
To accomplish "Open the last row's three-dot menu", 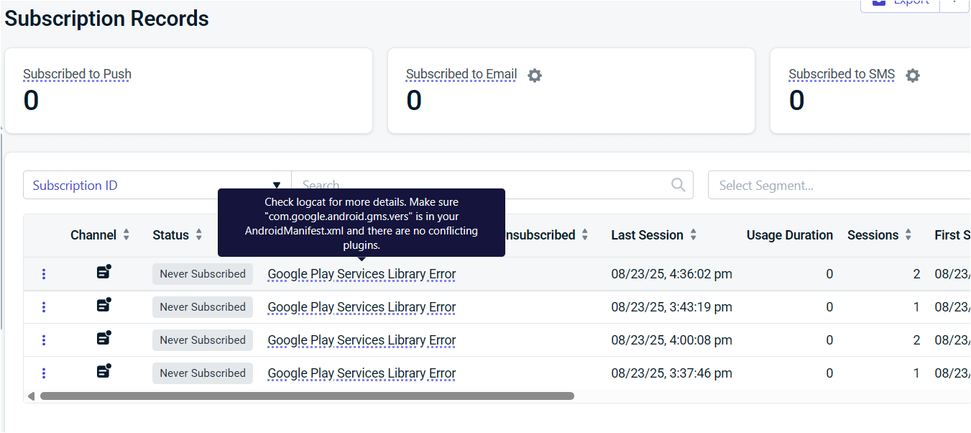I will coord(44,373).
